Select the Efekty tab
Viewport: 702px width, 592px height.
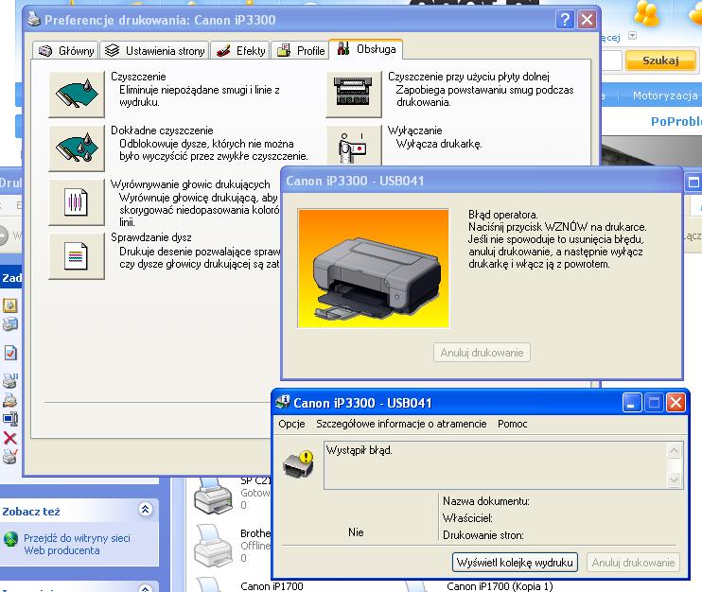point(240,51)
